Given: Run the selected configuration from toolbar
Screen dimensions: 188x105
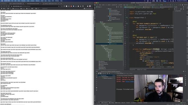Looking at the screenshot, I should click(x=158, y=5).
